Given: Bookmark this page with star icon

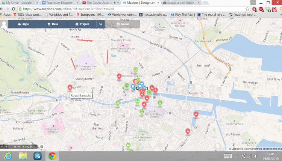Looking at the screenshot, I should [x=247, y=9].
